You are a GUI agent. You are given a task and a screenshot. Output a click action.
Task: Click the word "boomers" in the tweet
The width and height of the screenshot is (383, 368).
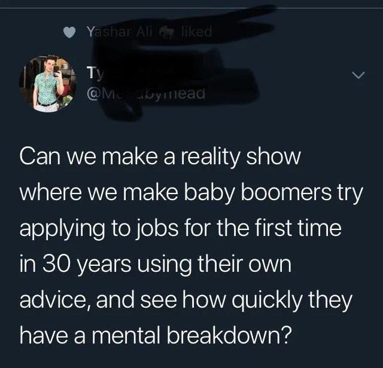pyautogui.click(x=289, y=192)
